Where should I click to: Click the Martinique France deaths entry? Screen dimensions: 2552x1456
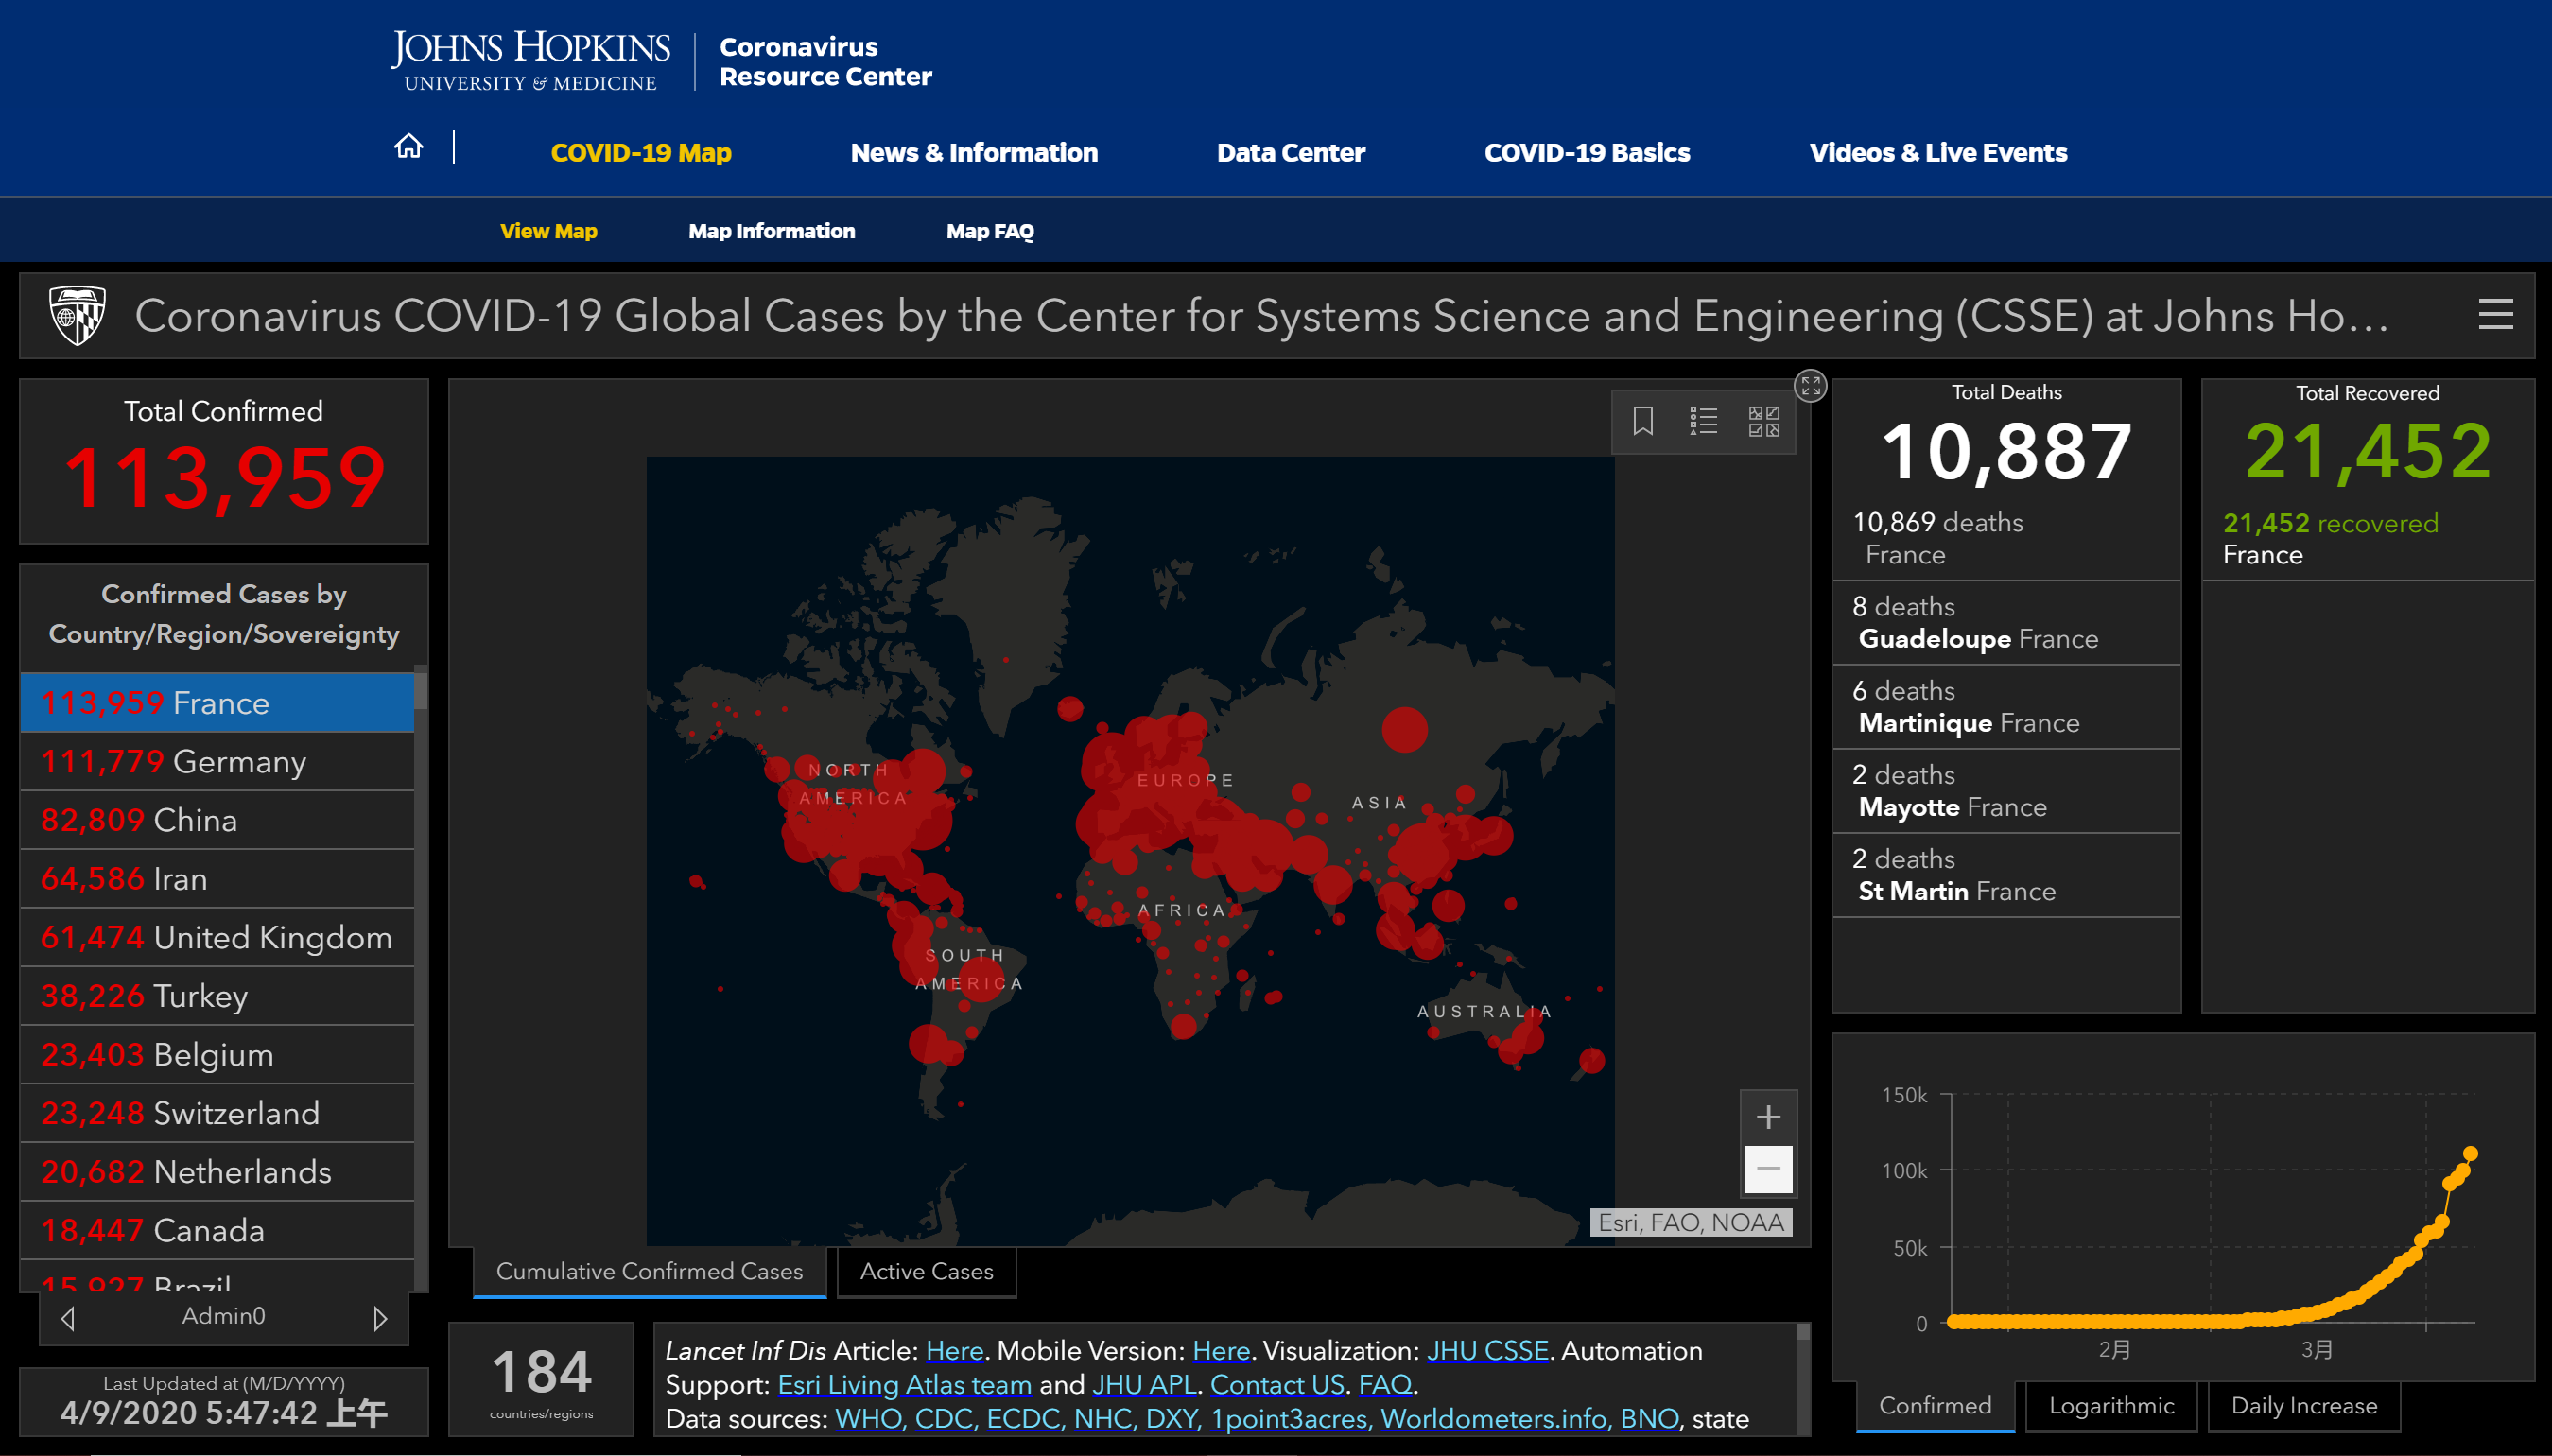2006,707
